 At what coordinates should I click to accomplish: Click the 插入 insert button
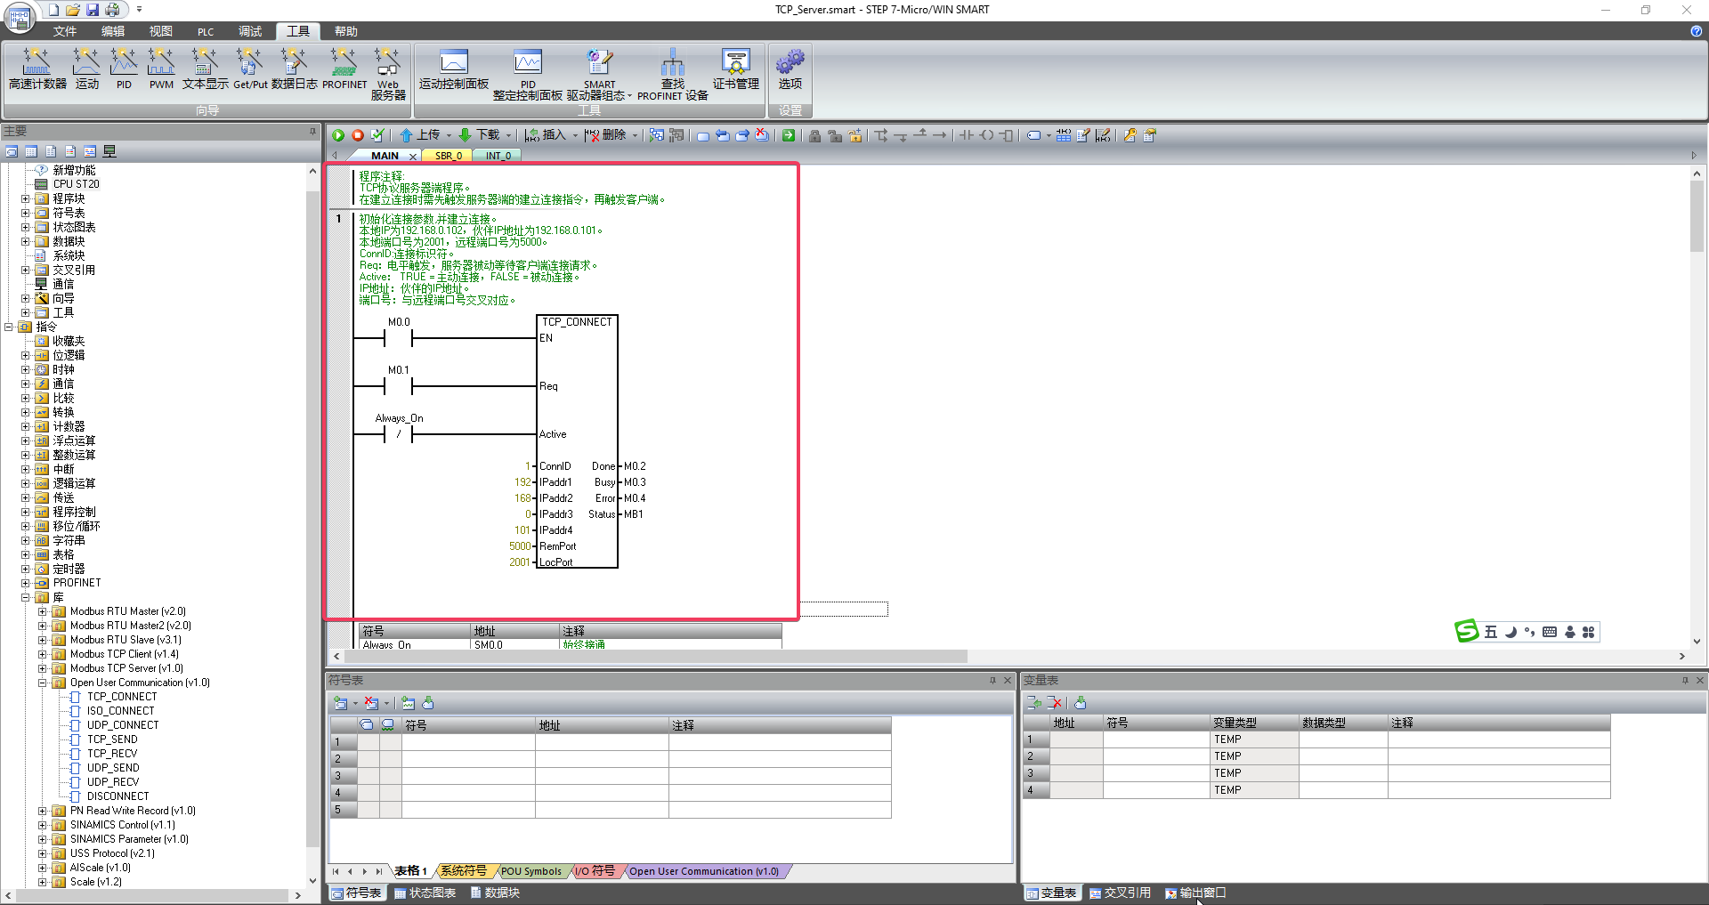[546, 135]
